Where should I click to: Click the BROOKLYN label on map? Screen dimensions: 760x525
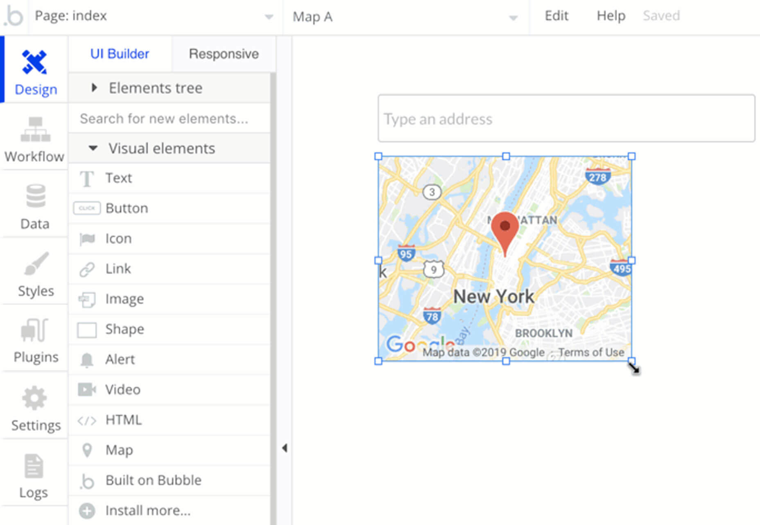pos(544,333)
